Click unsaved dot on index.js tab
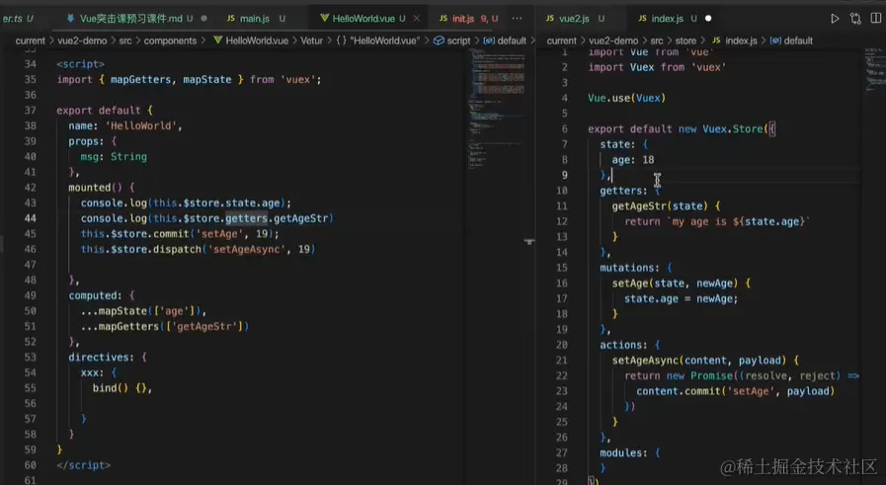 pos(708,19)
